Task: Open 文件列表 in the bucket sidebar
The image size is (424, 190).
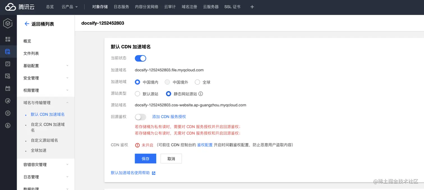Action: 31,54
